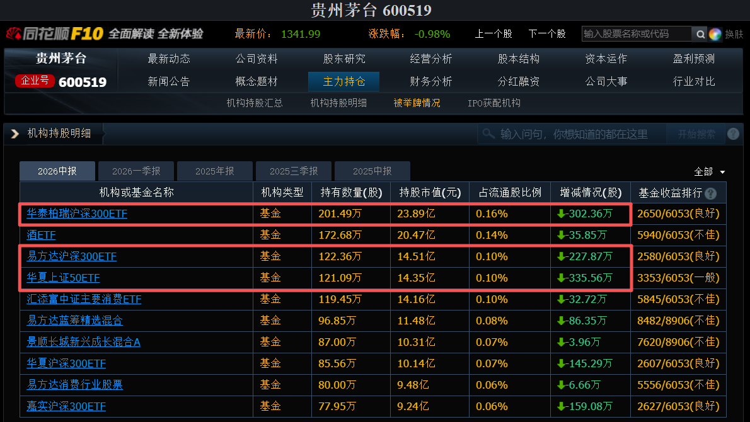Switch to the 2026一季报 tab
The height and width of the screenshot is (422, 750).
[136, 171]
